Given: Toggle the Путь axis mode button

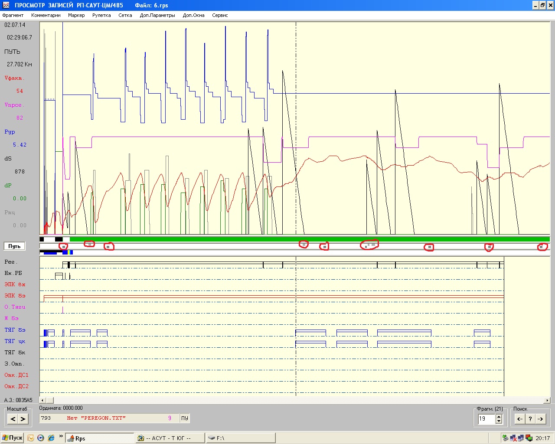Looking at the screenshot, I should 14,246.
